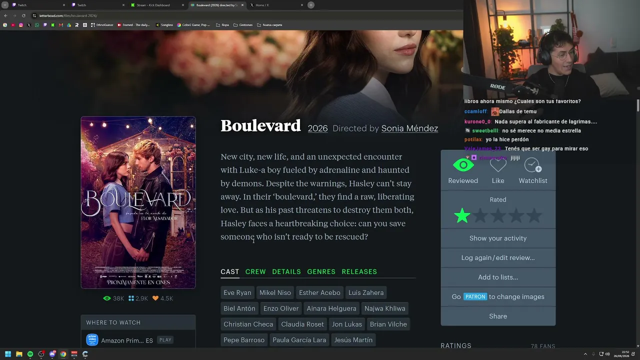The height and width of the screenshot is (360, 640).
Task: Open the Songless bookmark
Action: [164, 25]
